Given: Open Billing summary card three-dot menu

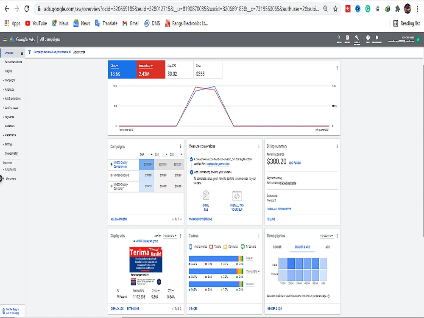Looking at the screenshot, I should pos(337,146).
